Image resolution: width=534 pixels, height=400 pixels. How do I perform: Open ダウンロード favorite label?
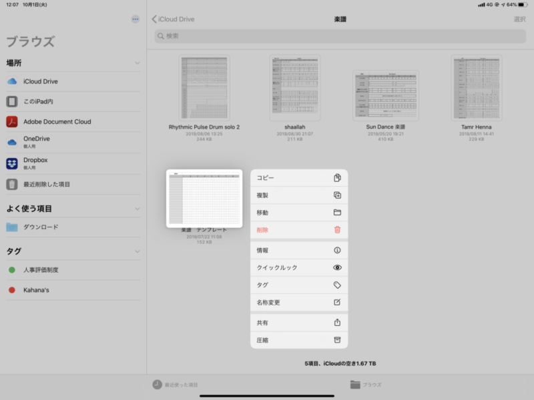pyautogui.click(x=41, y=227)
